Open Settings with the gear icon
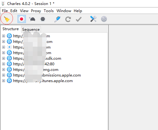The image size is (158, 130). pos(104,19)
